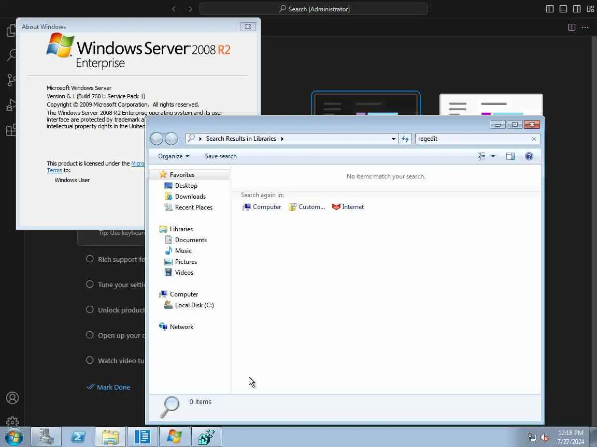Toggle primary side bar layout icon
597x447 pixels.
[x=549, y=9]
